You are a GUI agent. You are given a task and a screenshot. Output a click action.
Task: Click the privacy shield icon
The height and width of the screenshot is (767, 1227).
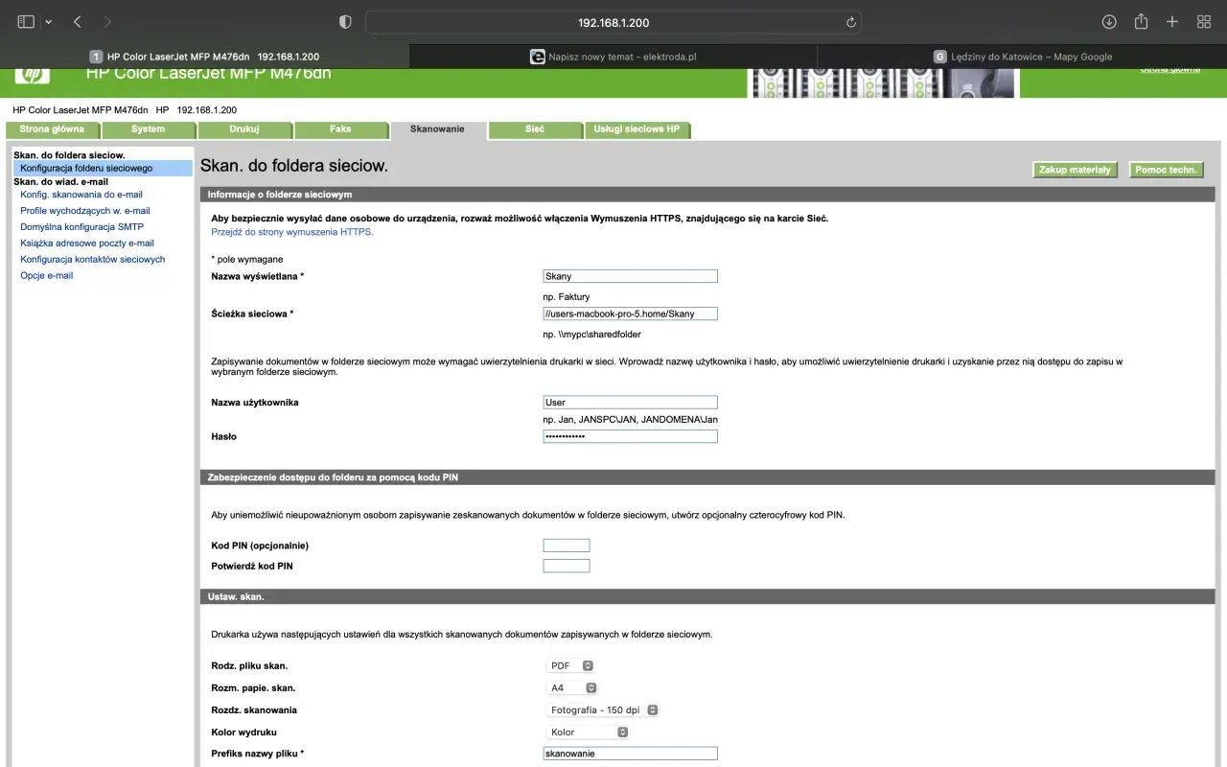[x=346, y=22]
